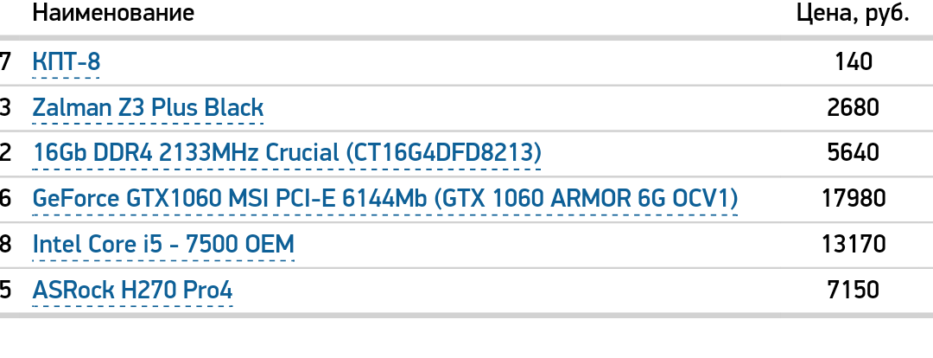Open the Zalman Z3 Plus Black link
Image resolution: width=933 pixels, height=358 pixels.
(x=148, y=108)
